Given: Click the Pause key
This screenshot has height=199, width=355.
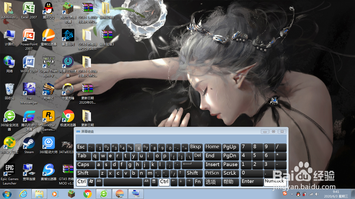Looking at the screenshot, I should pos(230,165).
